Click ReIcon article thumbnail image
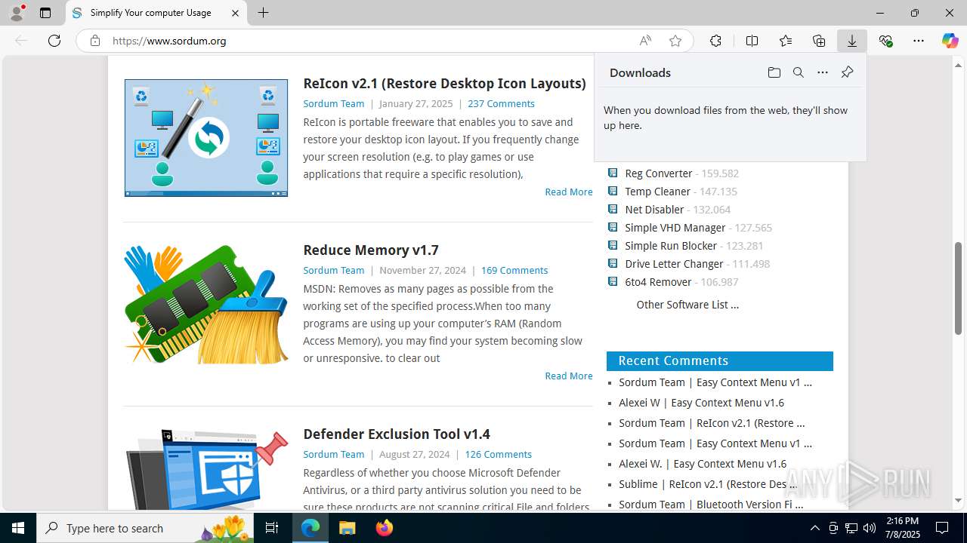 click(206, 138)
